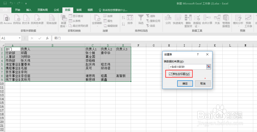Close the 创建表 dialog

[x=207, y=54]
